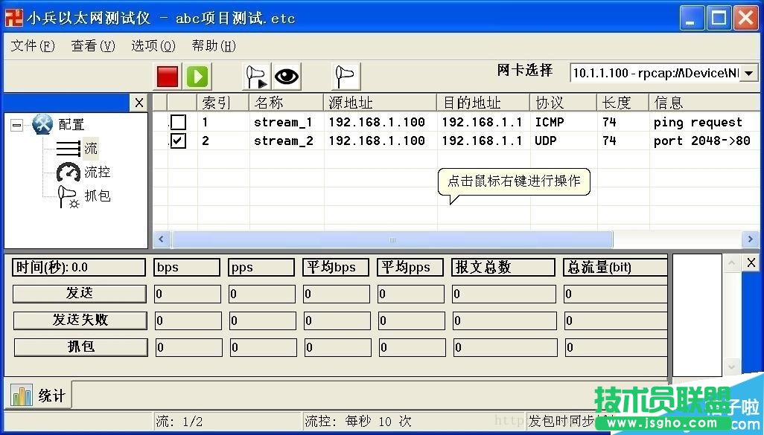Screen dimensions: 764x435
Task: Enable the checkbox for stream_1
Action: coord(176,121)
